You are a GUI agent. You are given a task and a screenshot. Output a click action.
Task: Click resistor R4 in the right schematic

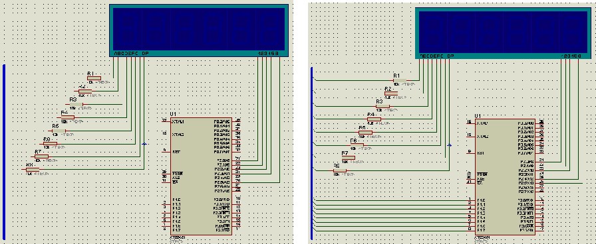(374, 119)
